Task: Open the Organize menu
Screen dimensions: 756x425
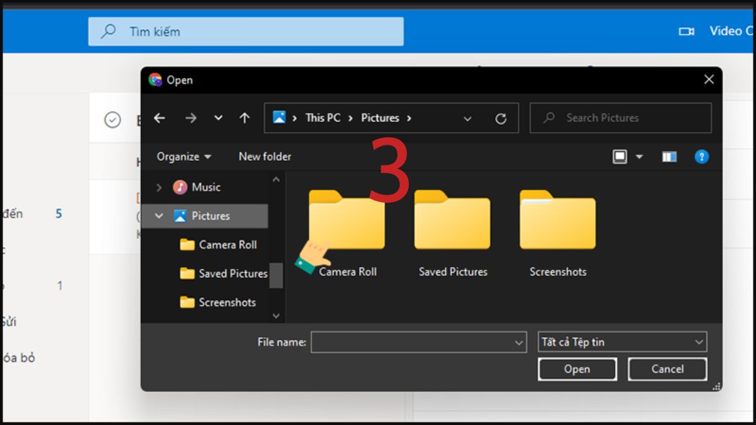Action: click(x=183, y=157)
